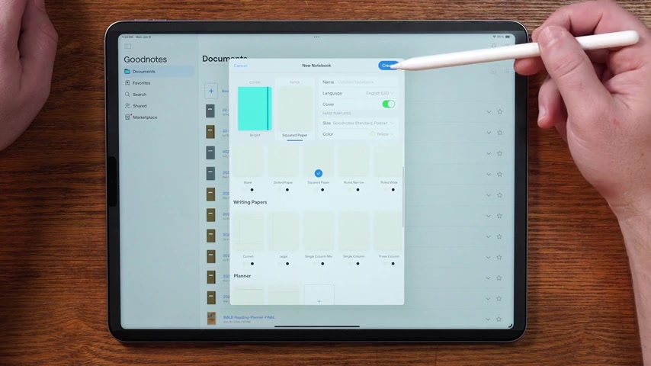Expand chevron on the 23- document row
The height and width of the screenshot is (366, 651).
click(489, 133)
